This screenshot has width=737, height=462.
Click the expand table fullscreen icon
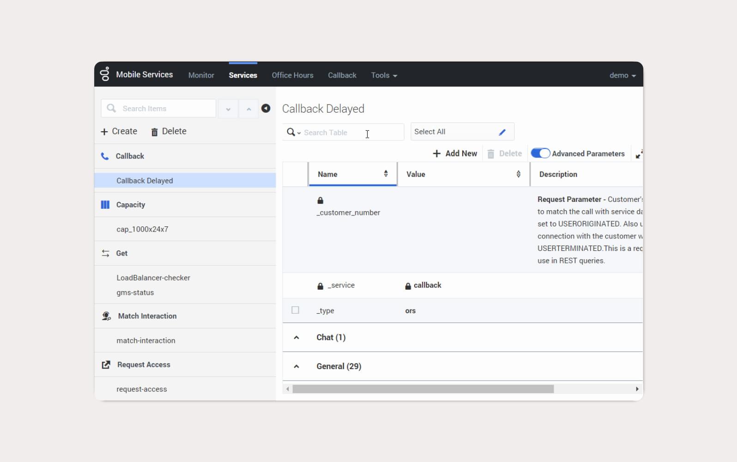pos(639,154)
